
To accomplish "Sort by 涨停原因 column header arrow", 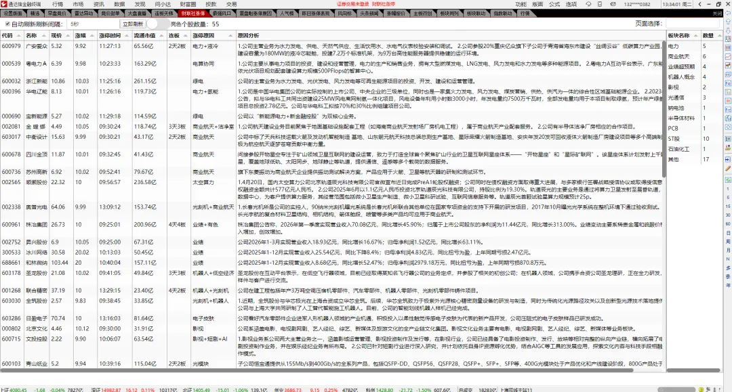I will [x=230, y=35].
